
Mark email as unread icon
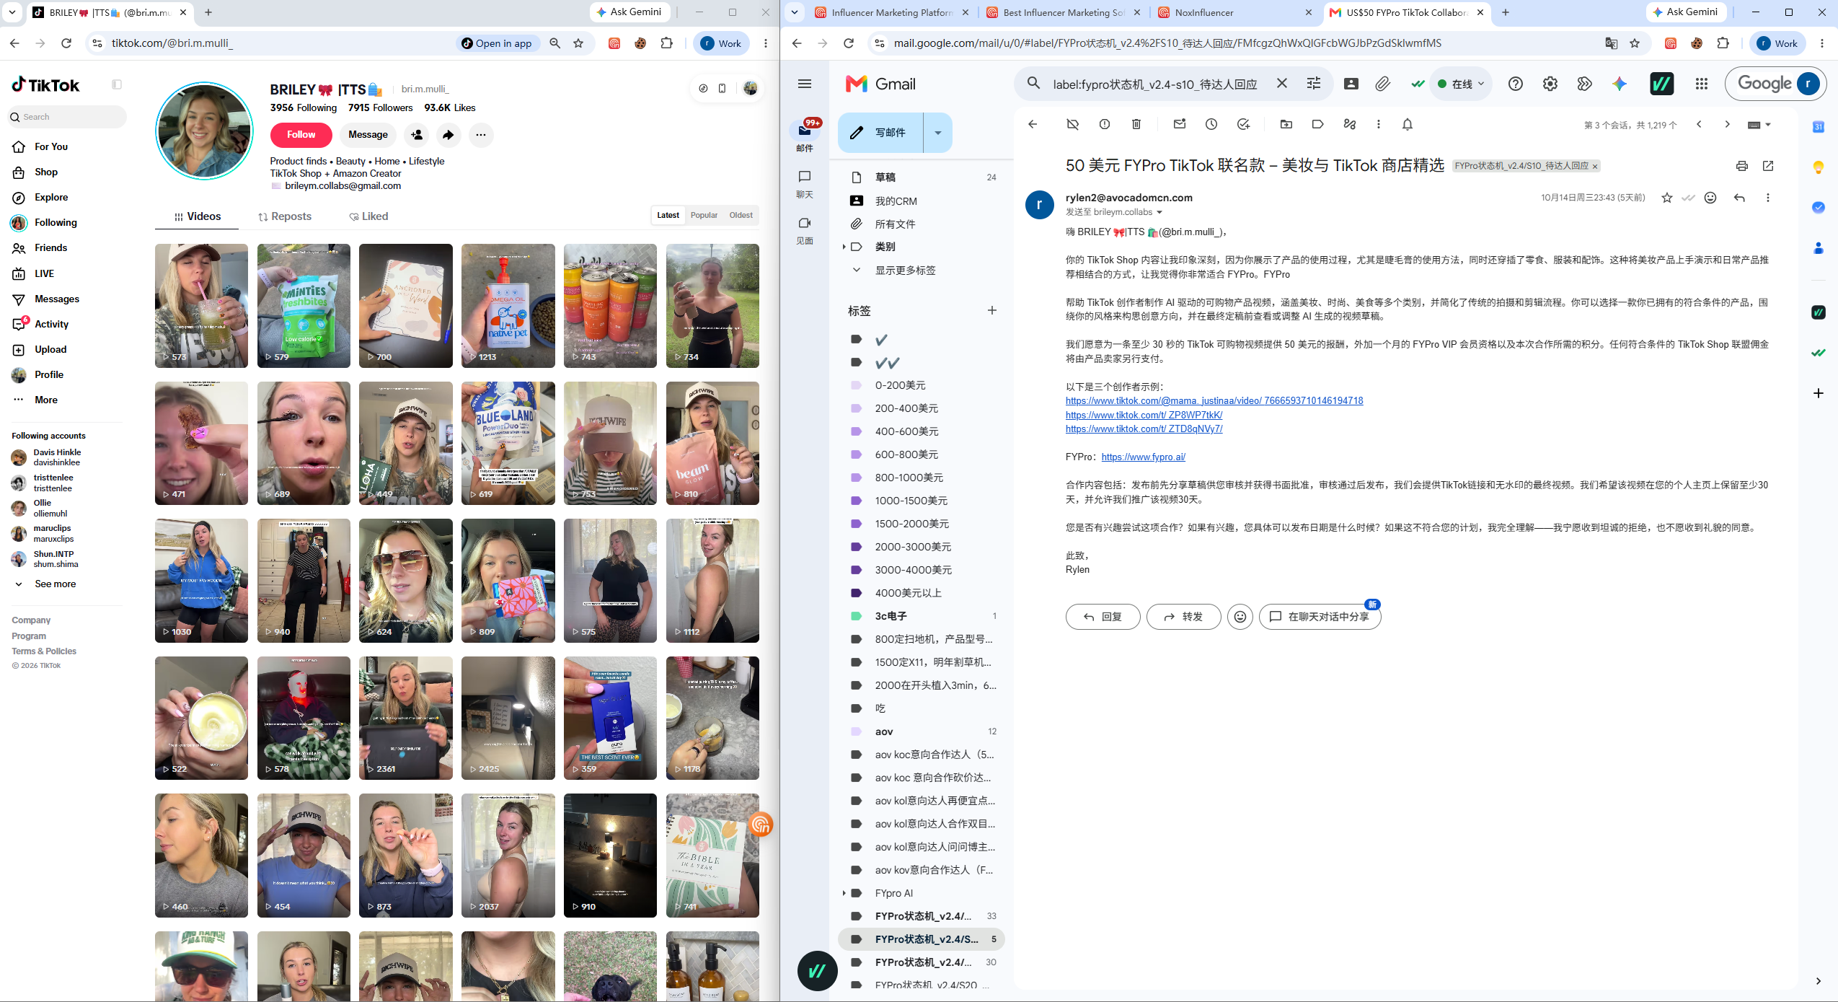pos(1179,124)
